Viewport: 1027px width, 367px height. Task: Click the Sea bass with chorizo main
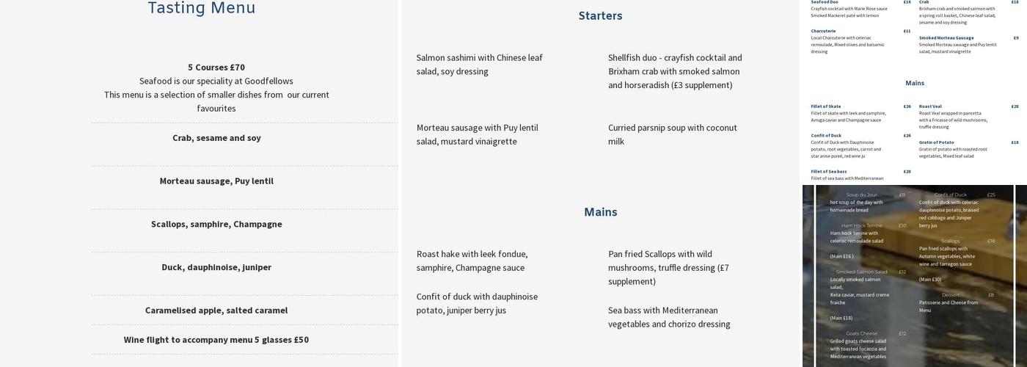tap(669, 317)
